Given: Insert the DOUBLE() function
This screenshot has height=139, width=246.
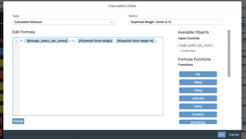Looking at the screenshot, I should coord(198,122).
